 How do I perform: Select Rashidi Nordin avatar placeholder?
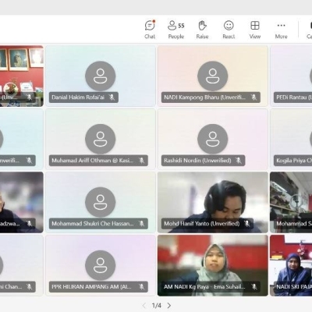(x=213, y=139)
